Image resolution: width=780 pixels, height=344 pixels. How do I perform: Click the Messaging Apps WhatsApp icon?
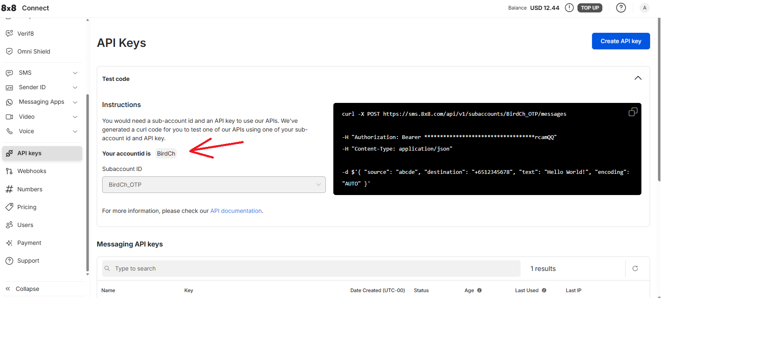coord(9,102)
